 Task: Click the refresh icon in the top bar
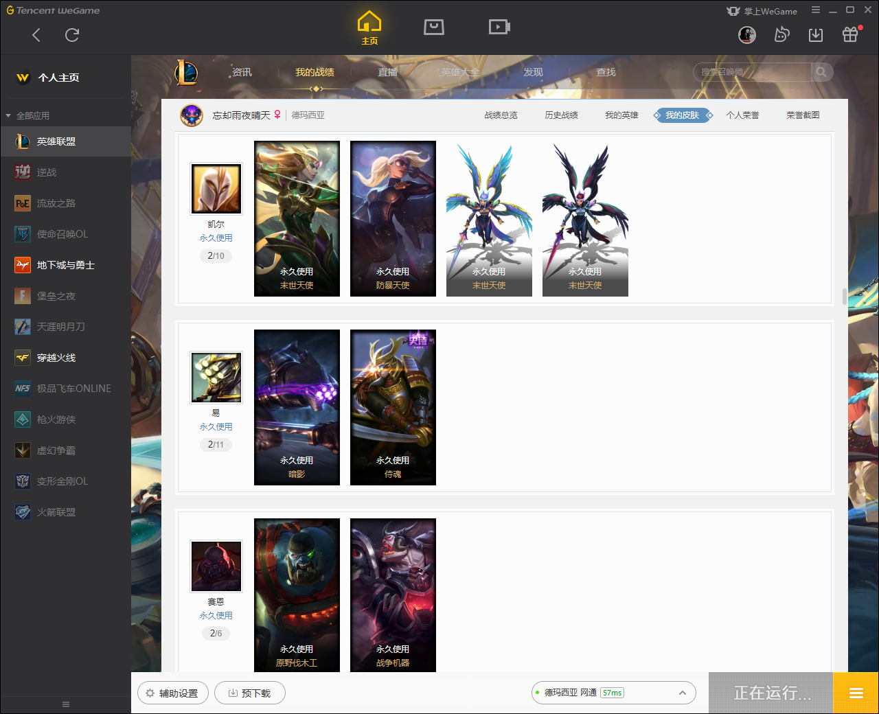point(72,35)
